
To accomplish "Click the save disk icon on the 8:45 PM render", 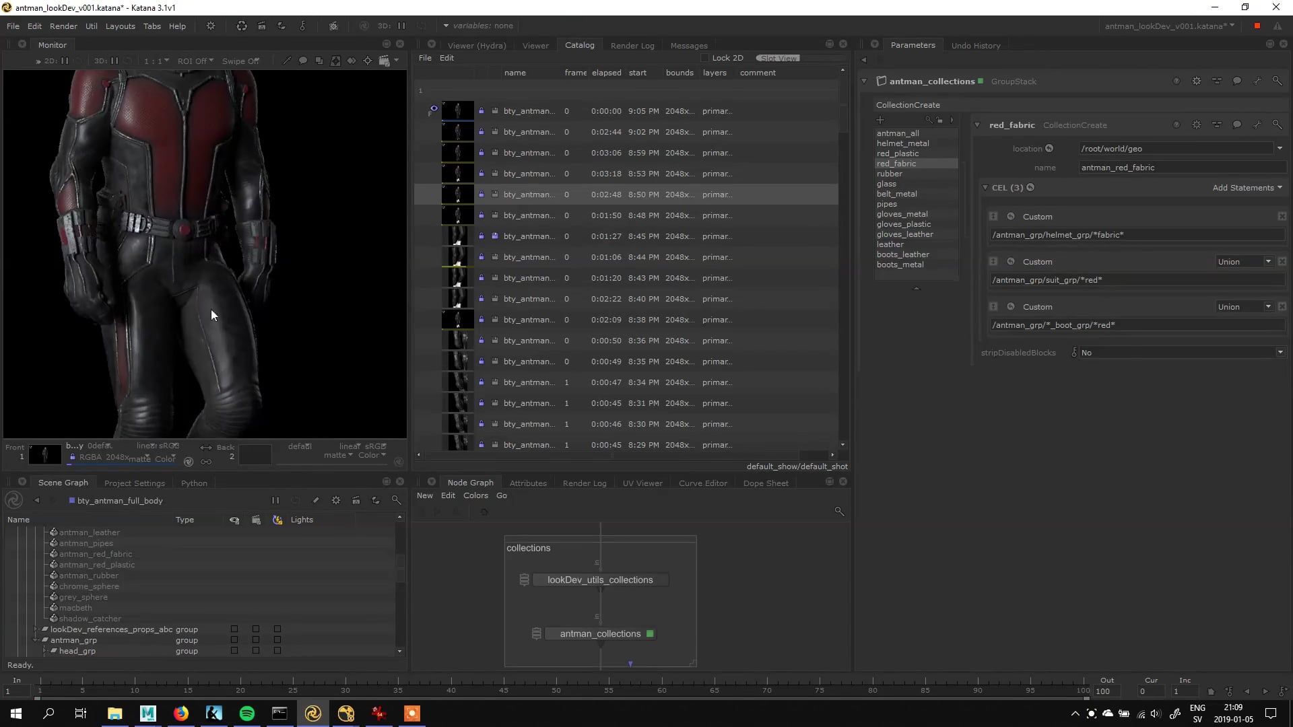I will tap(495, 236).
